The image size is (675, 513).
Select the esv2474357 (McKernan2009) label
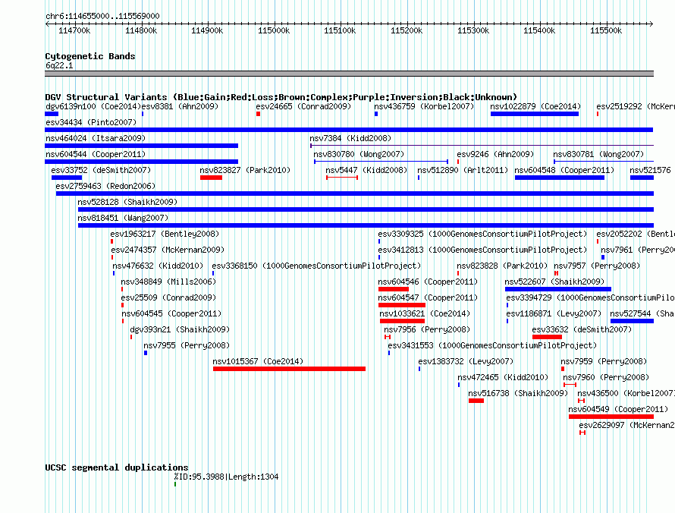[x=168, y=250]
